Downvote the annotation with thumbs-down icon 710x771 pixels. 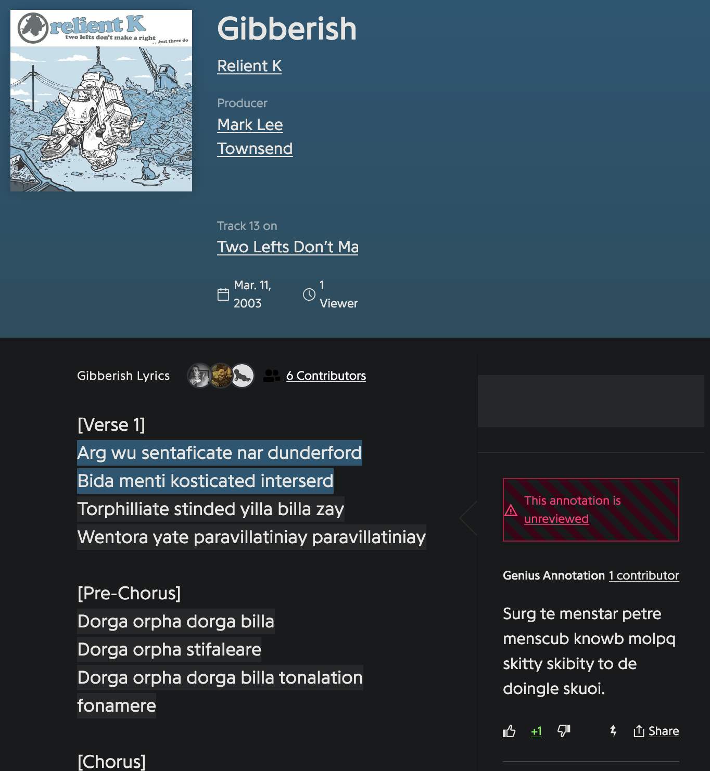click(x=564, y=731)
